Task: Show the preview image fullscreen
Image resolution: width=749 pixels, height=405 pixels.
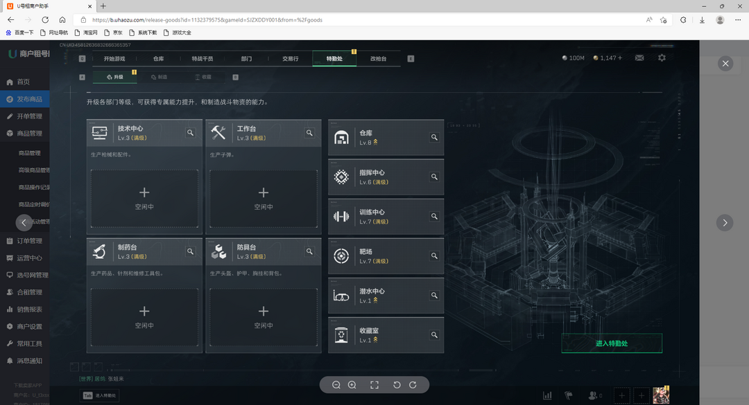Action: click(x=374, y=385)
